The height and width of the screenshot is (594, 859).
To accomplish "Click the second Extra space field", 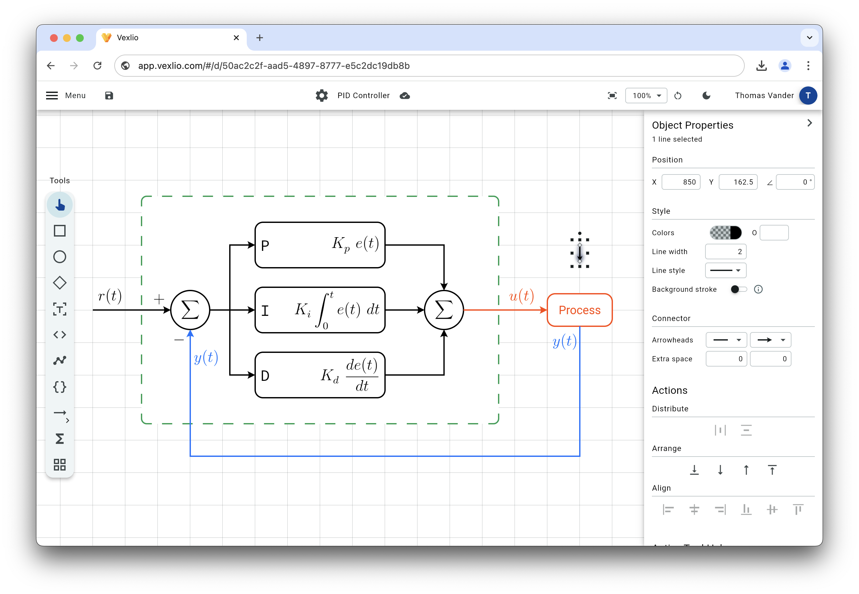I will (770, 359).
